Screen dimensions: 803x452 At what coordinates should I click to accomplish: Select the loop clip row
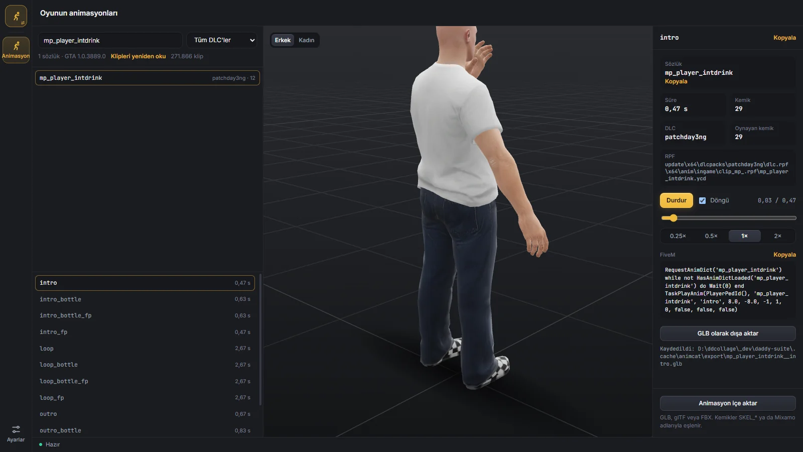145,349
